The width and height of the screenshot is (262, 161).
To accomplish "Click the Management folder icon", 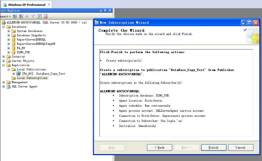I will coord(8,82).
